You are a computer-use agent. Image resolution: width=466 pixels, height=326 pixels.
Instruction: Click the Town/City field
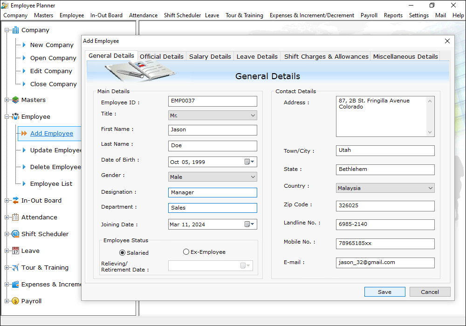[385, 150]
